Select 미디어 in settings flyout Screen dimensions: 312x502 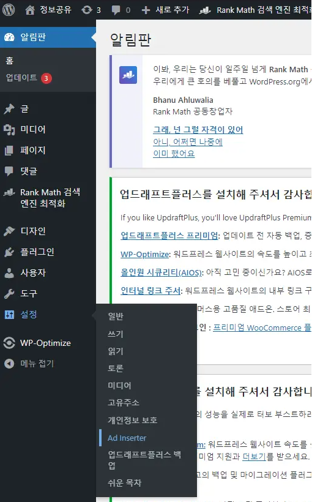(x=119, y=386)
